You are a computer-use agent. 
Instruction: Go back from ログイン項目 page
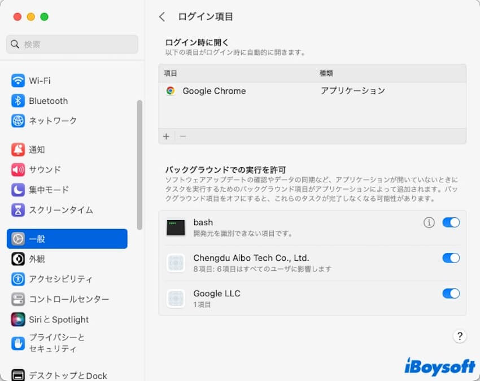click(x=162, y=17)
